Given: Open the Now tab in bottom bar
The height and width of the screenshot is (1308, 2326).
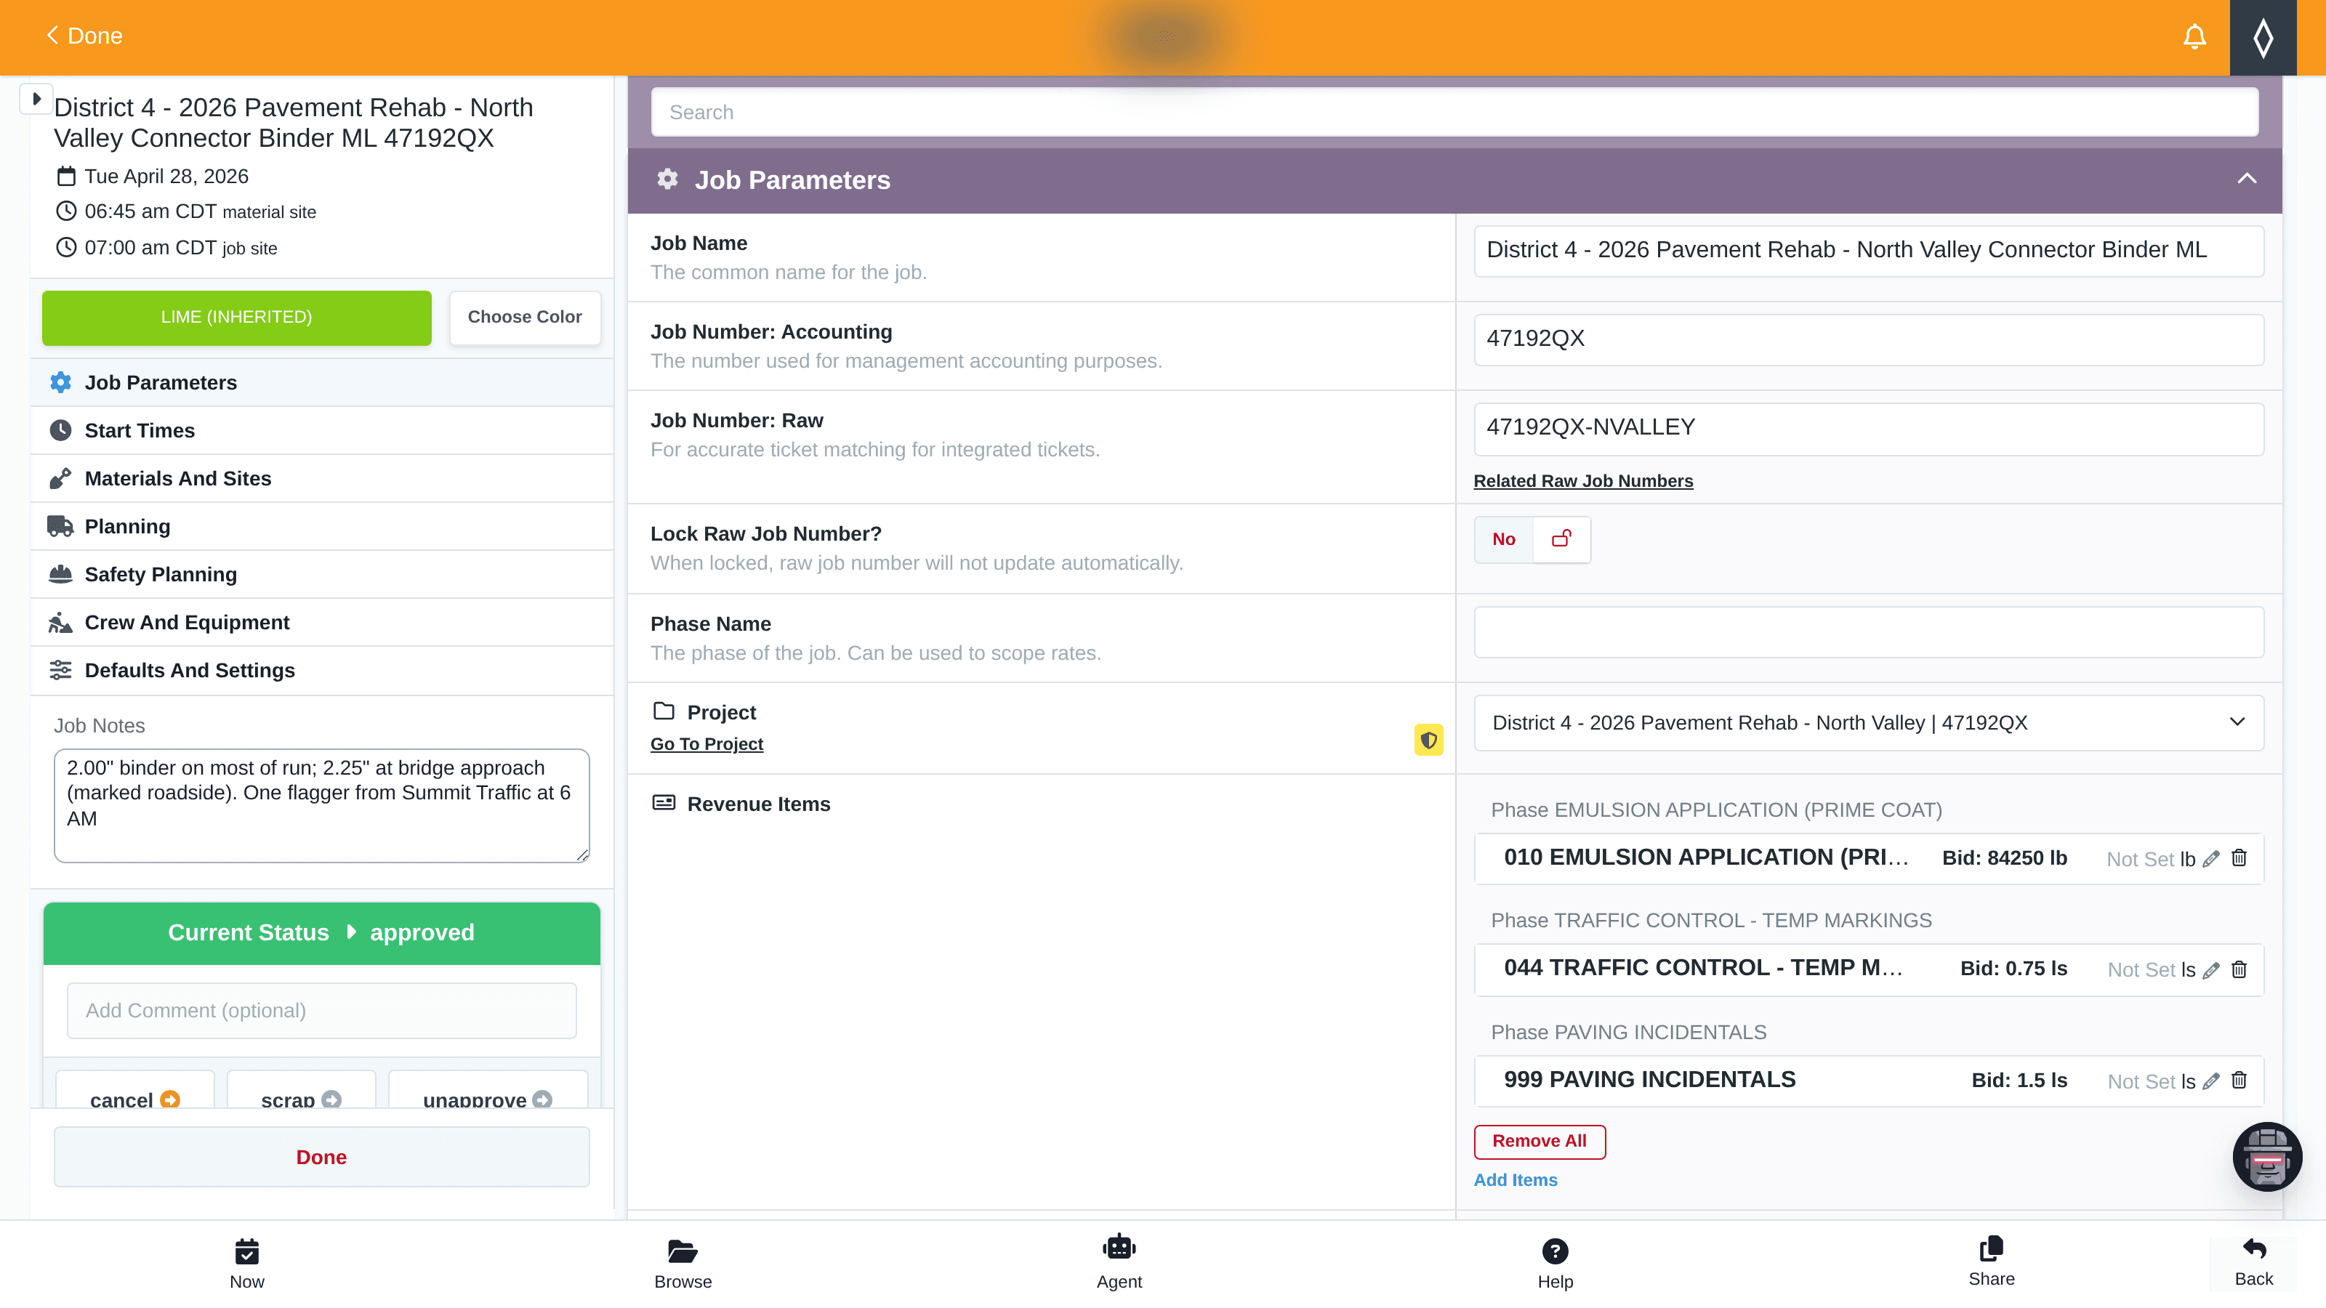Looking at the screenshot, I should [246, 1264].
